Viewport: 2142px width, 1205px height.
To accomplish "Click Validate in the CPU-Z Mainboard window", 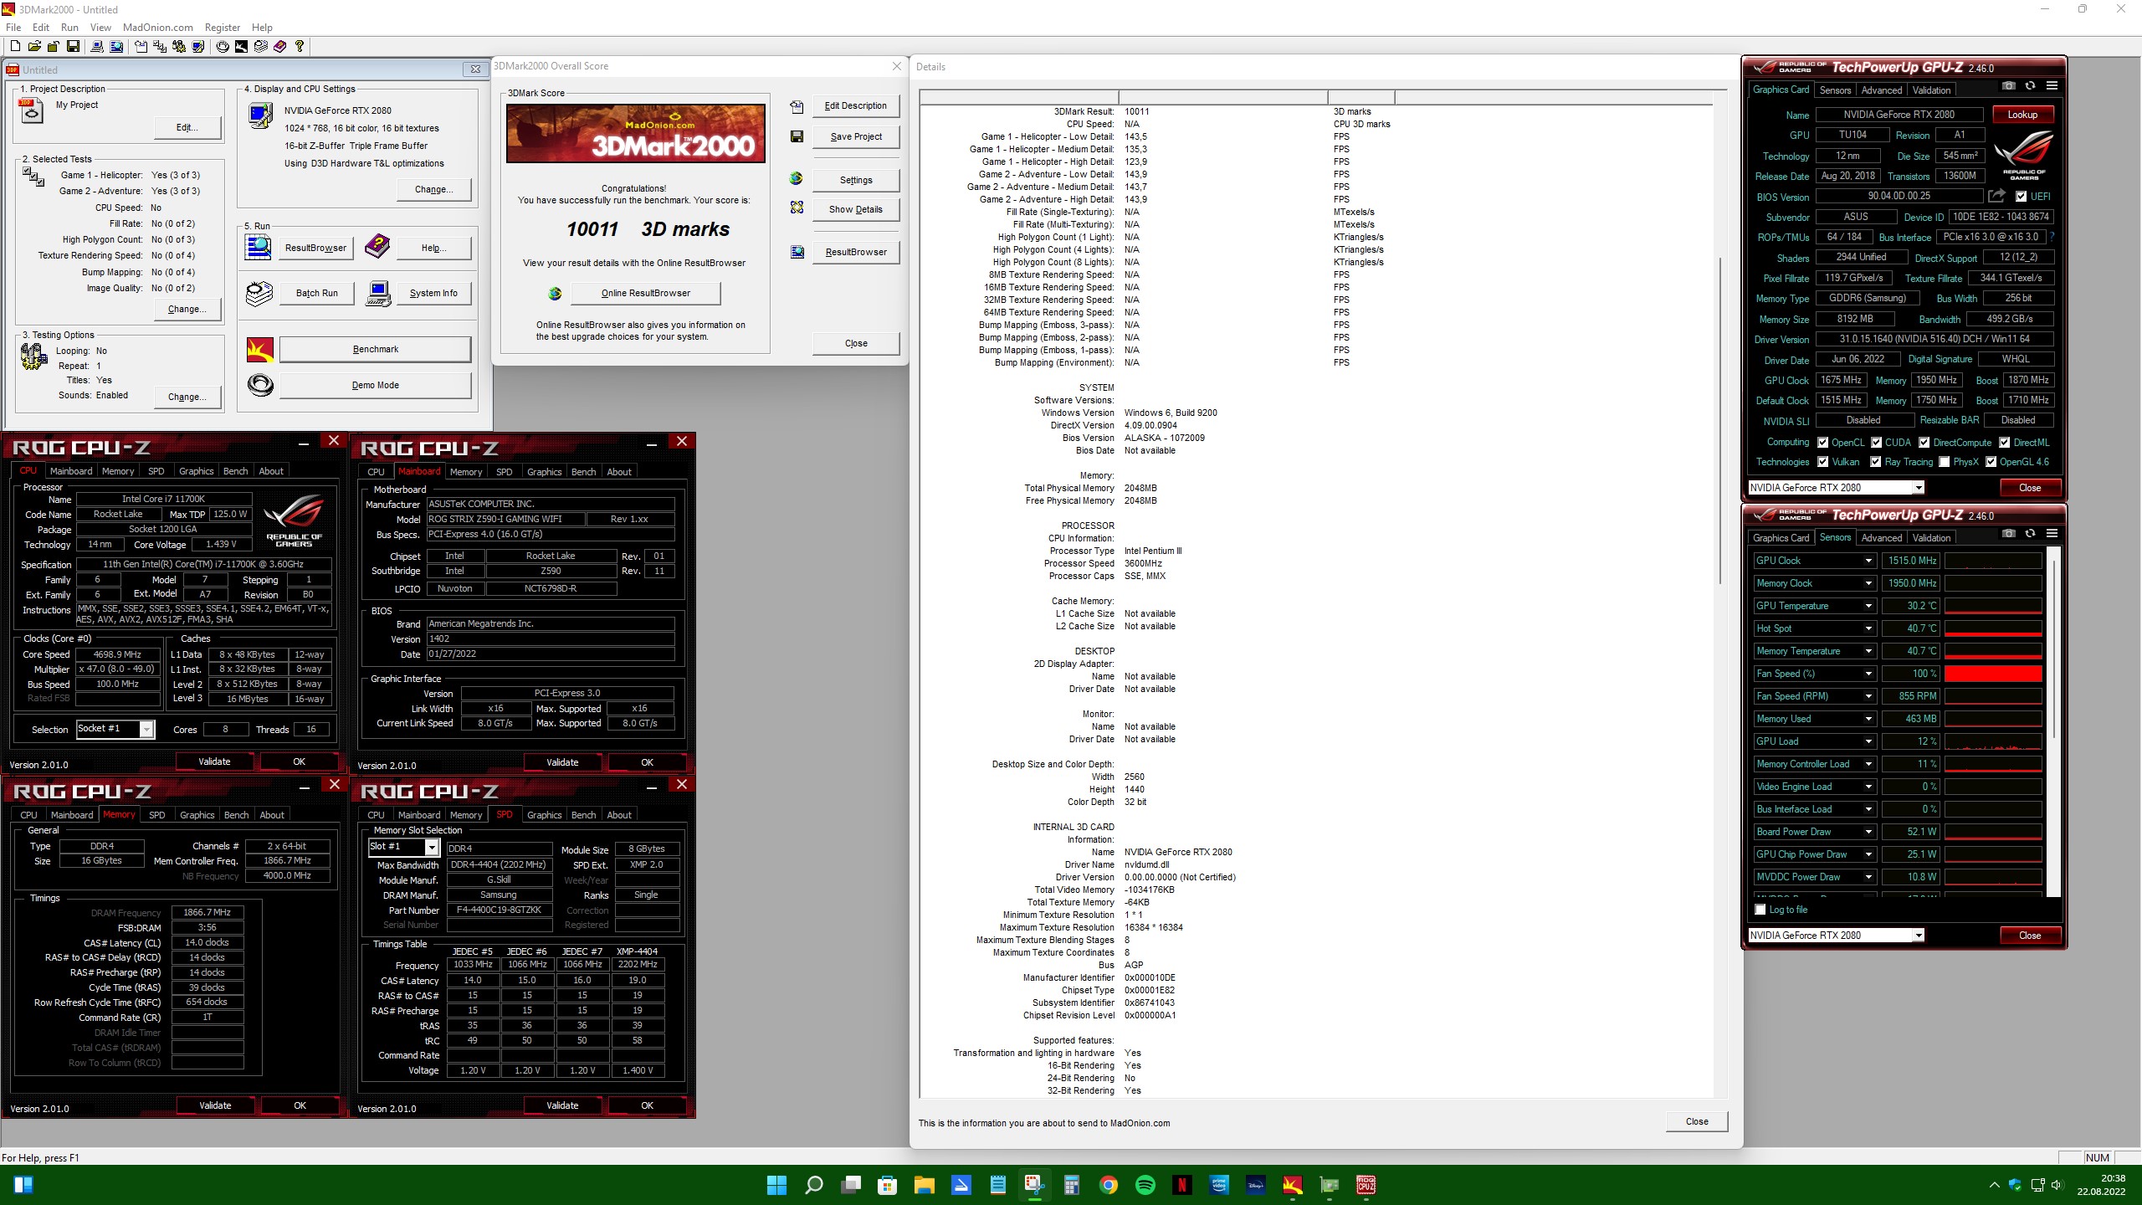I will (x=562, y=762).
